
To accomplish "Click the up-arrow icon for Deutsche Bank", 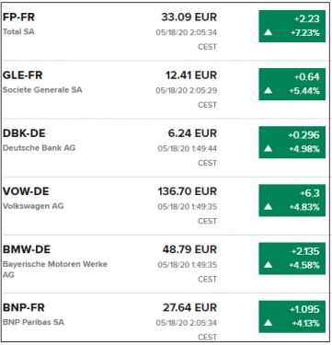I will coord(269,148).
